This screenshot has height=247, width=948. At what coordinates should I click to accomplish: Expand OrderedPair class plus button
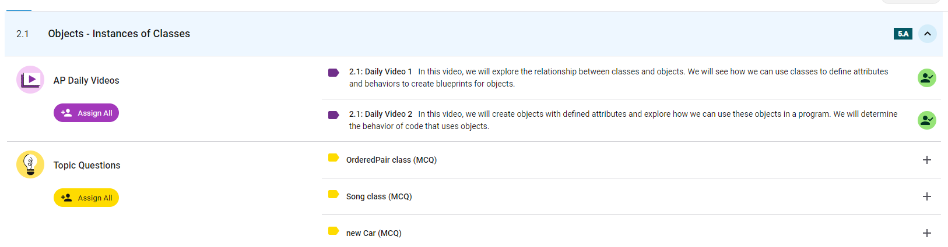[926, 160]
